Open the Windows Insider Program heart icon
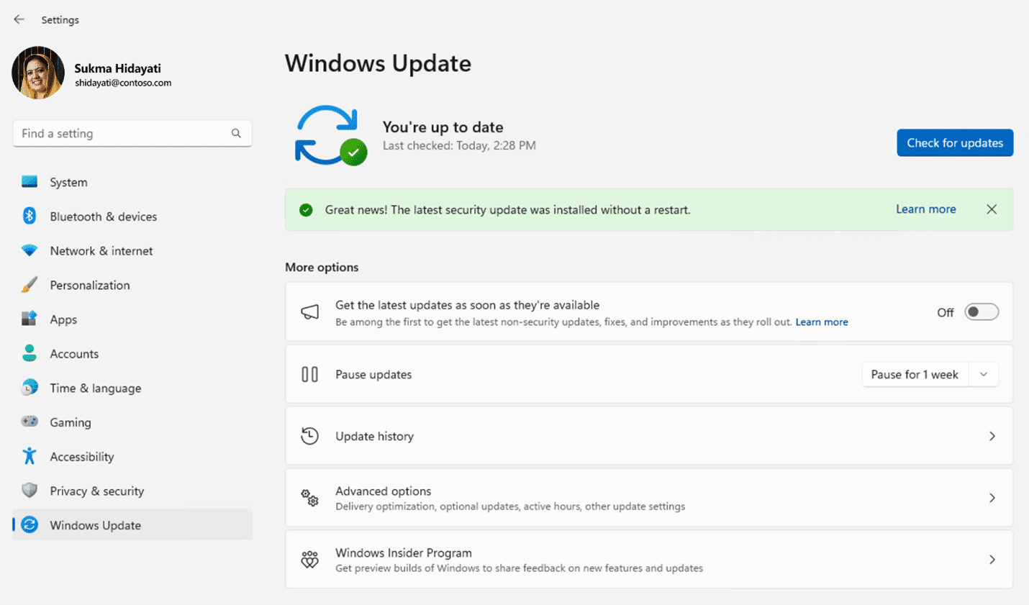 (309, 558)
